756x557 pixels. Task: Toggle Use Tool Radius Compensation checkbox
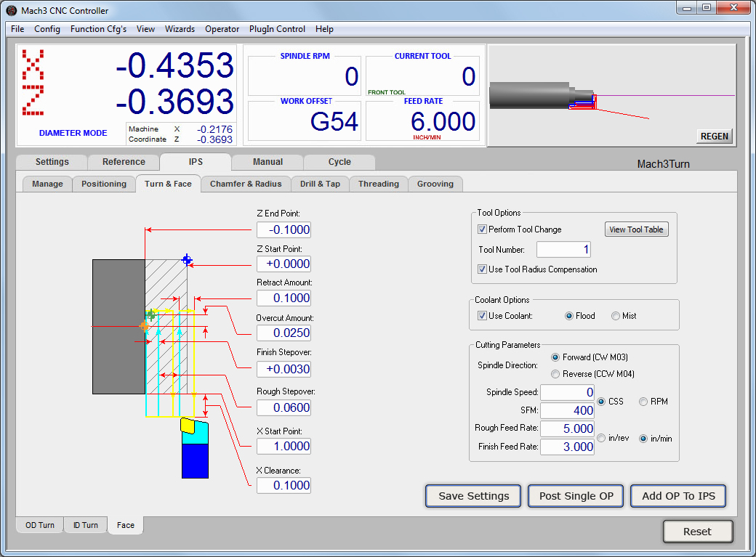[482, 269]
